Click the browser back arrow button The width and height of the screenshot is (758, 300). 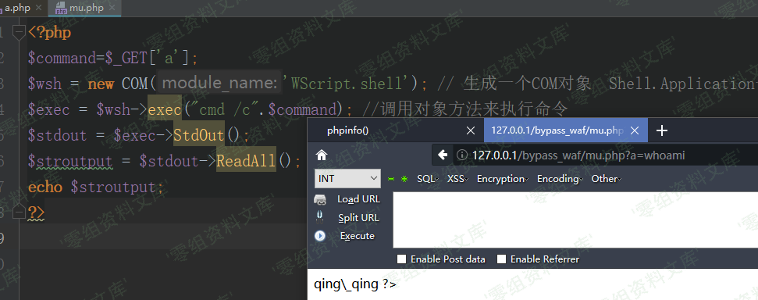pyautogui.click(x=443, y=155)
